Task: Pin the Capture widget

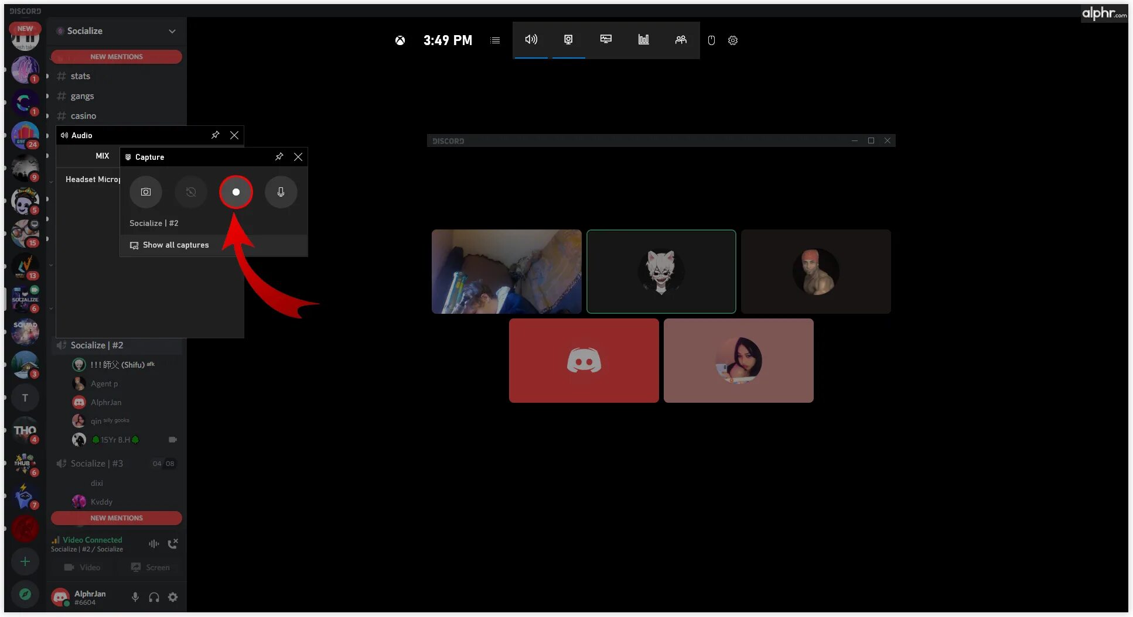Action: click(x=279, y=157)
